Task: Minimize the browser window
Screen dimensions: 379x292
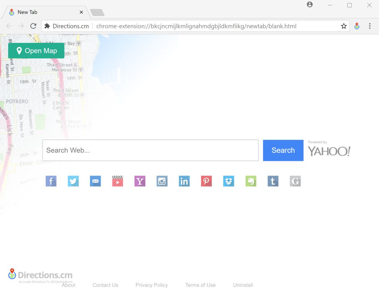Action: 330,5
